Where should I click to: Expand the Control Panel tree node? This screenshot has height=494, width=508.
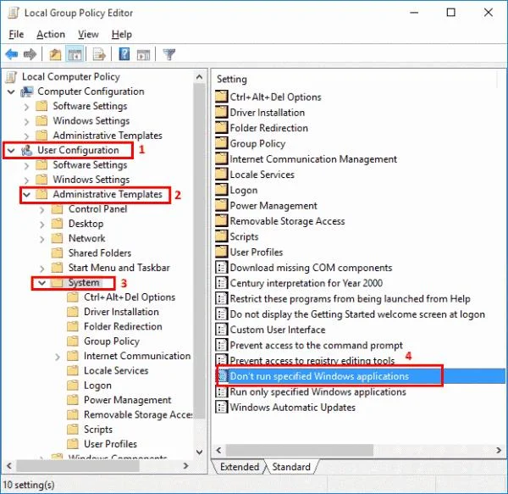pos(41,209)
